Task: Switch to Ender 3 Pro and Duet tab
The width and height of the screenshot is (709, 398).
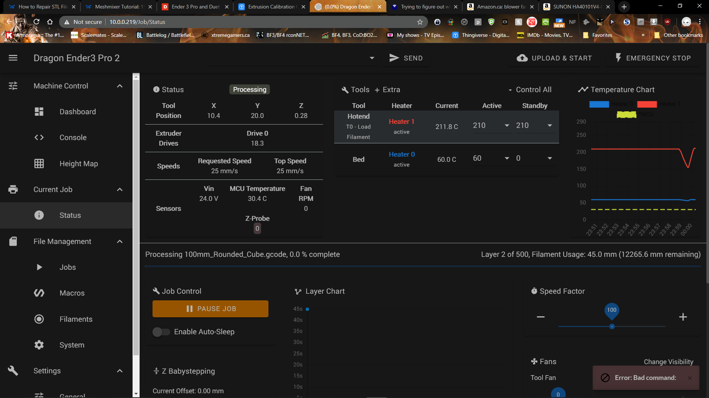Action: pyautogui.click(x=196, y=7)
